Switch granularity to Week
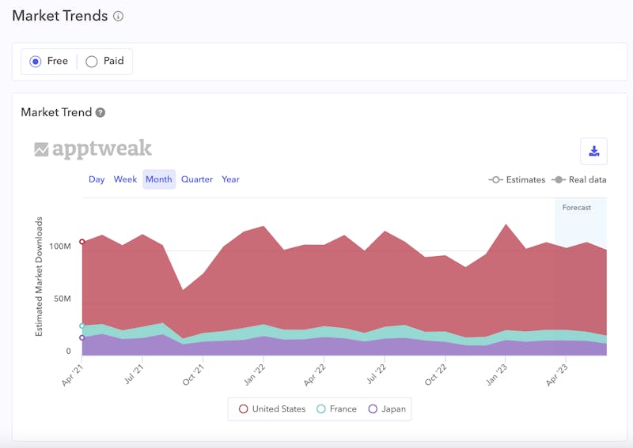Screen dimensions: 633x448 (x=125, y=179)
